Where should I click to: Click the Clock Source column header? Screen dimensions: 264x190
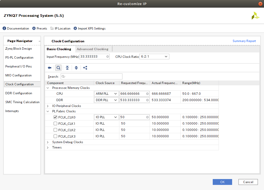(106, 83)
